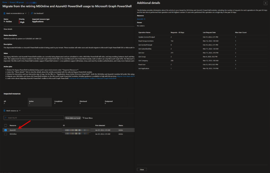
Task: Click the AzureAD resource name in table
Action: coord(13,130)
